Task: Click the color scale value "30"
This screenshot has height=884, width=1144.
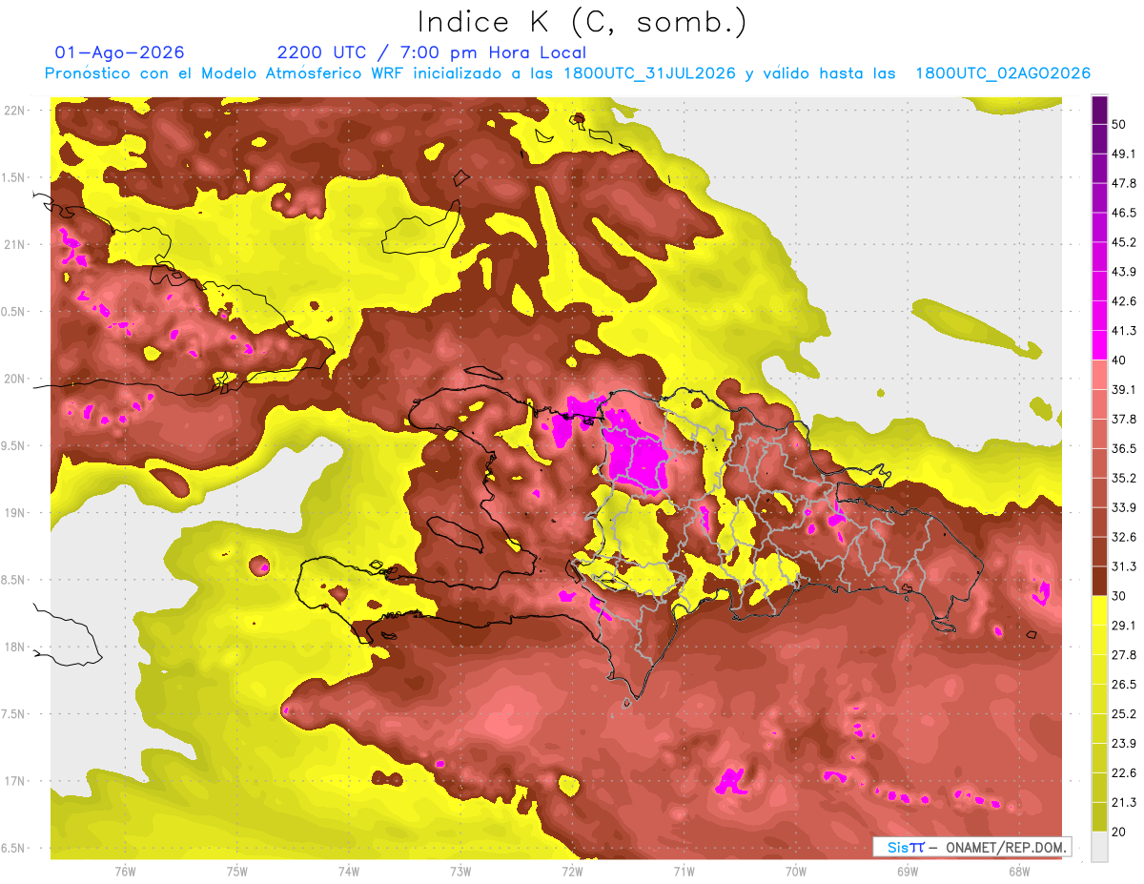Action: click(1119, 596)
